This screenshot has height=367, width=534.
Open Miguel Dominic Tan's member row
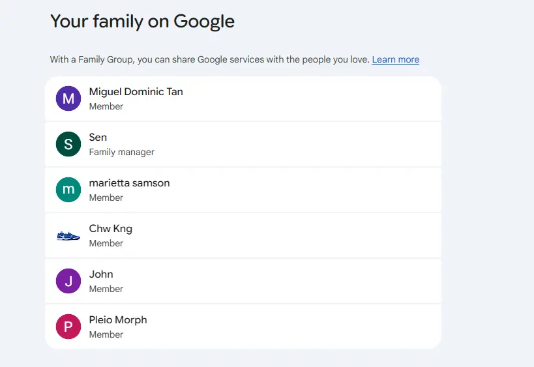tap(243, 98)
